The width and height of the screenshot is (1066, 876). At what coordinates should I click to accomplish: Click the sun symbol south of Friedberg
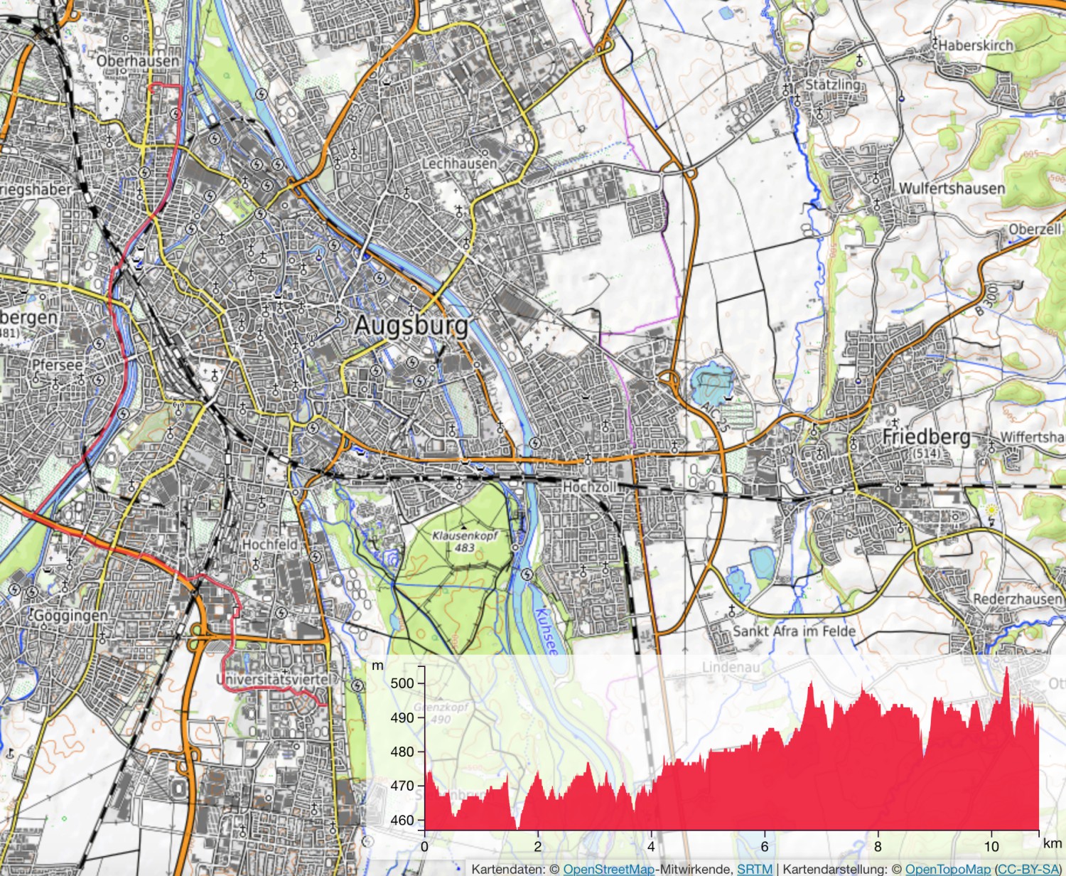991,510
